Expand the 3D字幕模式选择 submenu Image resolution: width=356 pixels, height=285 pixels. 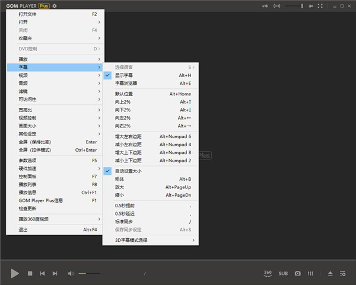pyautogui.click(x=151, y=240)
